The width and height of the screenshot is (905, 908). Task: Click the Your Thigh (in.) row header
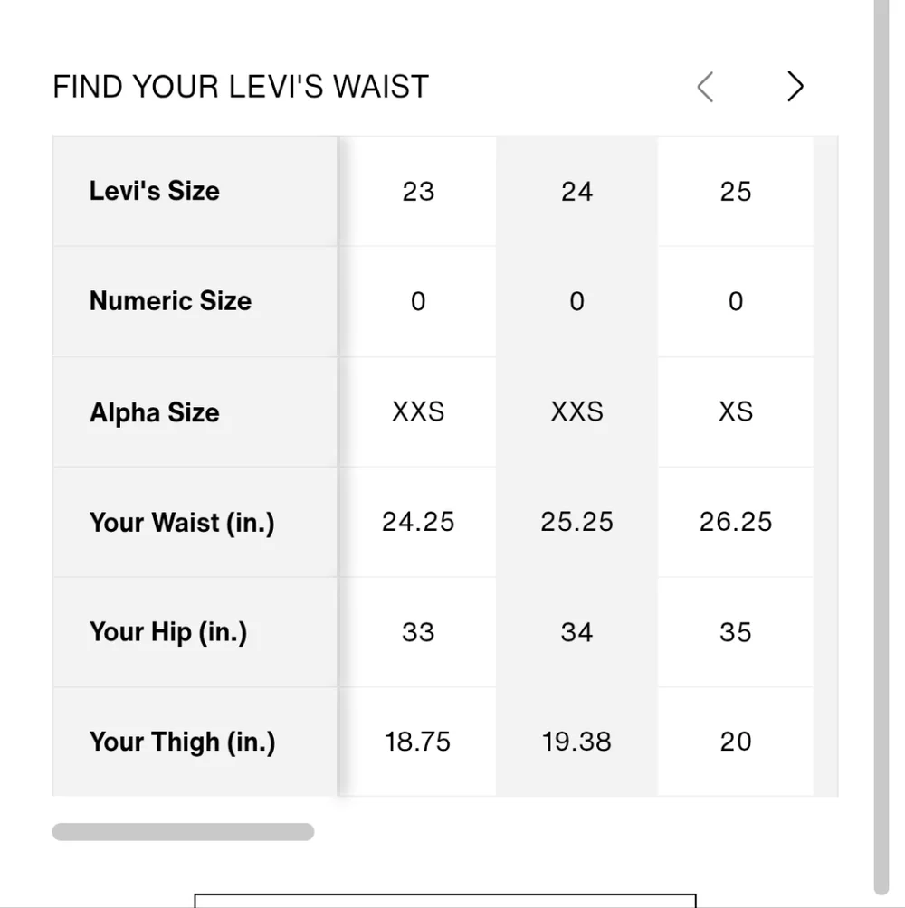pyautogui.click(x=182, y=742)
